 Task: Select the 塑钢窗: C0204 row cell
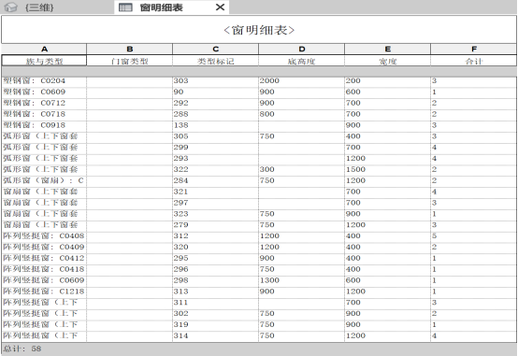click(x=44, y=81)
